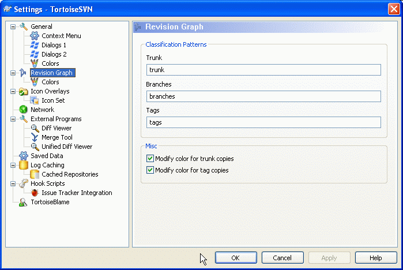Select the Issue Tracker Integration text entry
This screenshot has height=270, width=403.
(77, 193)
